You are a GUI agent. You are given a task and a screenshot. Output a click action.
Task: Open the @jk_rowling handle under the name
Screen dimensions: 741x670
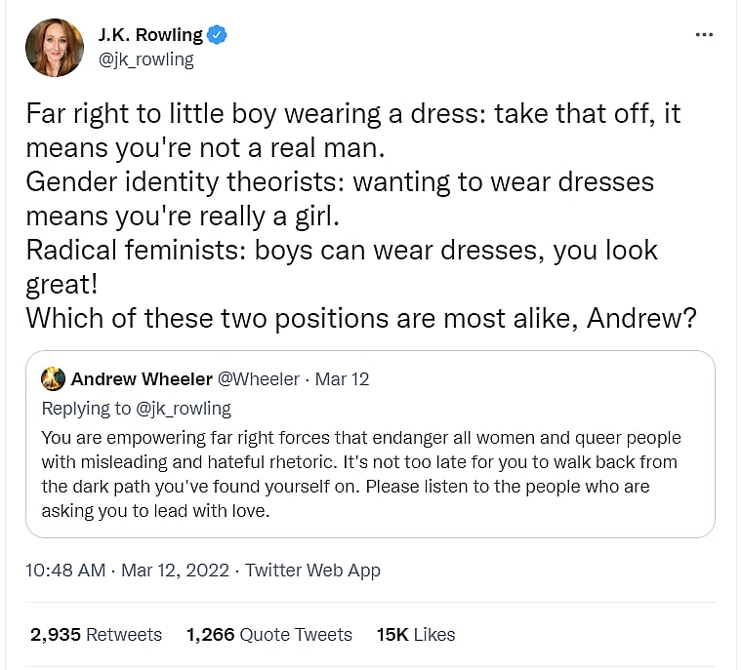coord(145,59)
